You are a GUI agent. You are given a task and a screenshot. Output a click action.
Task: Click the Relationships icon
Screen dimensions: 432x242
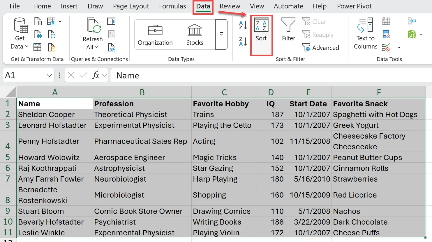pos(412,21)
